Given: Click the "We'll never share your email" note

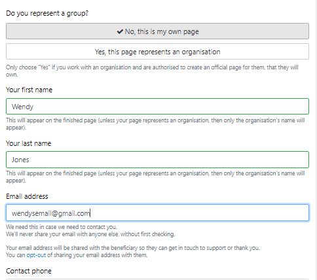Looking at the screenshot, I should [90, 234].
